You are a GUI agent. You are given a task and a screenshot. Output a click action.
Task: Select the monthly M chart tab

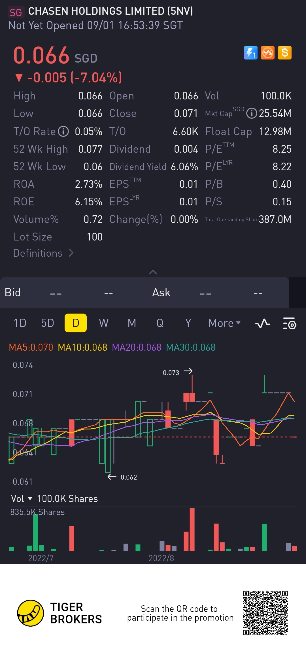[132, 323]
